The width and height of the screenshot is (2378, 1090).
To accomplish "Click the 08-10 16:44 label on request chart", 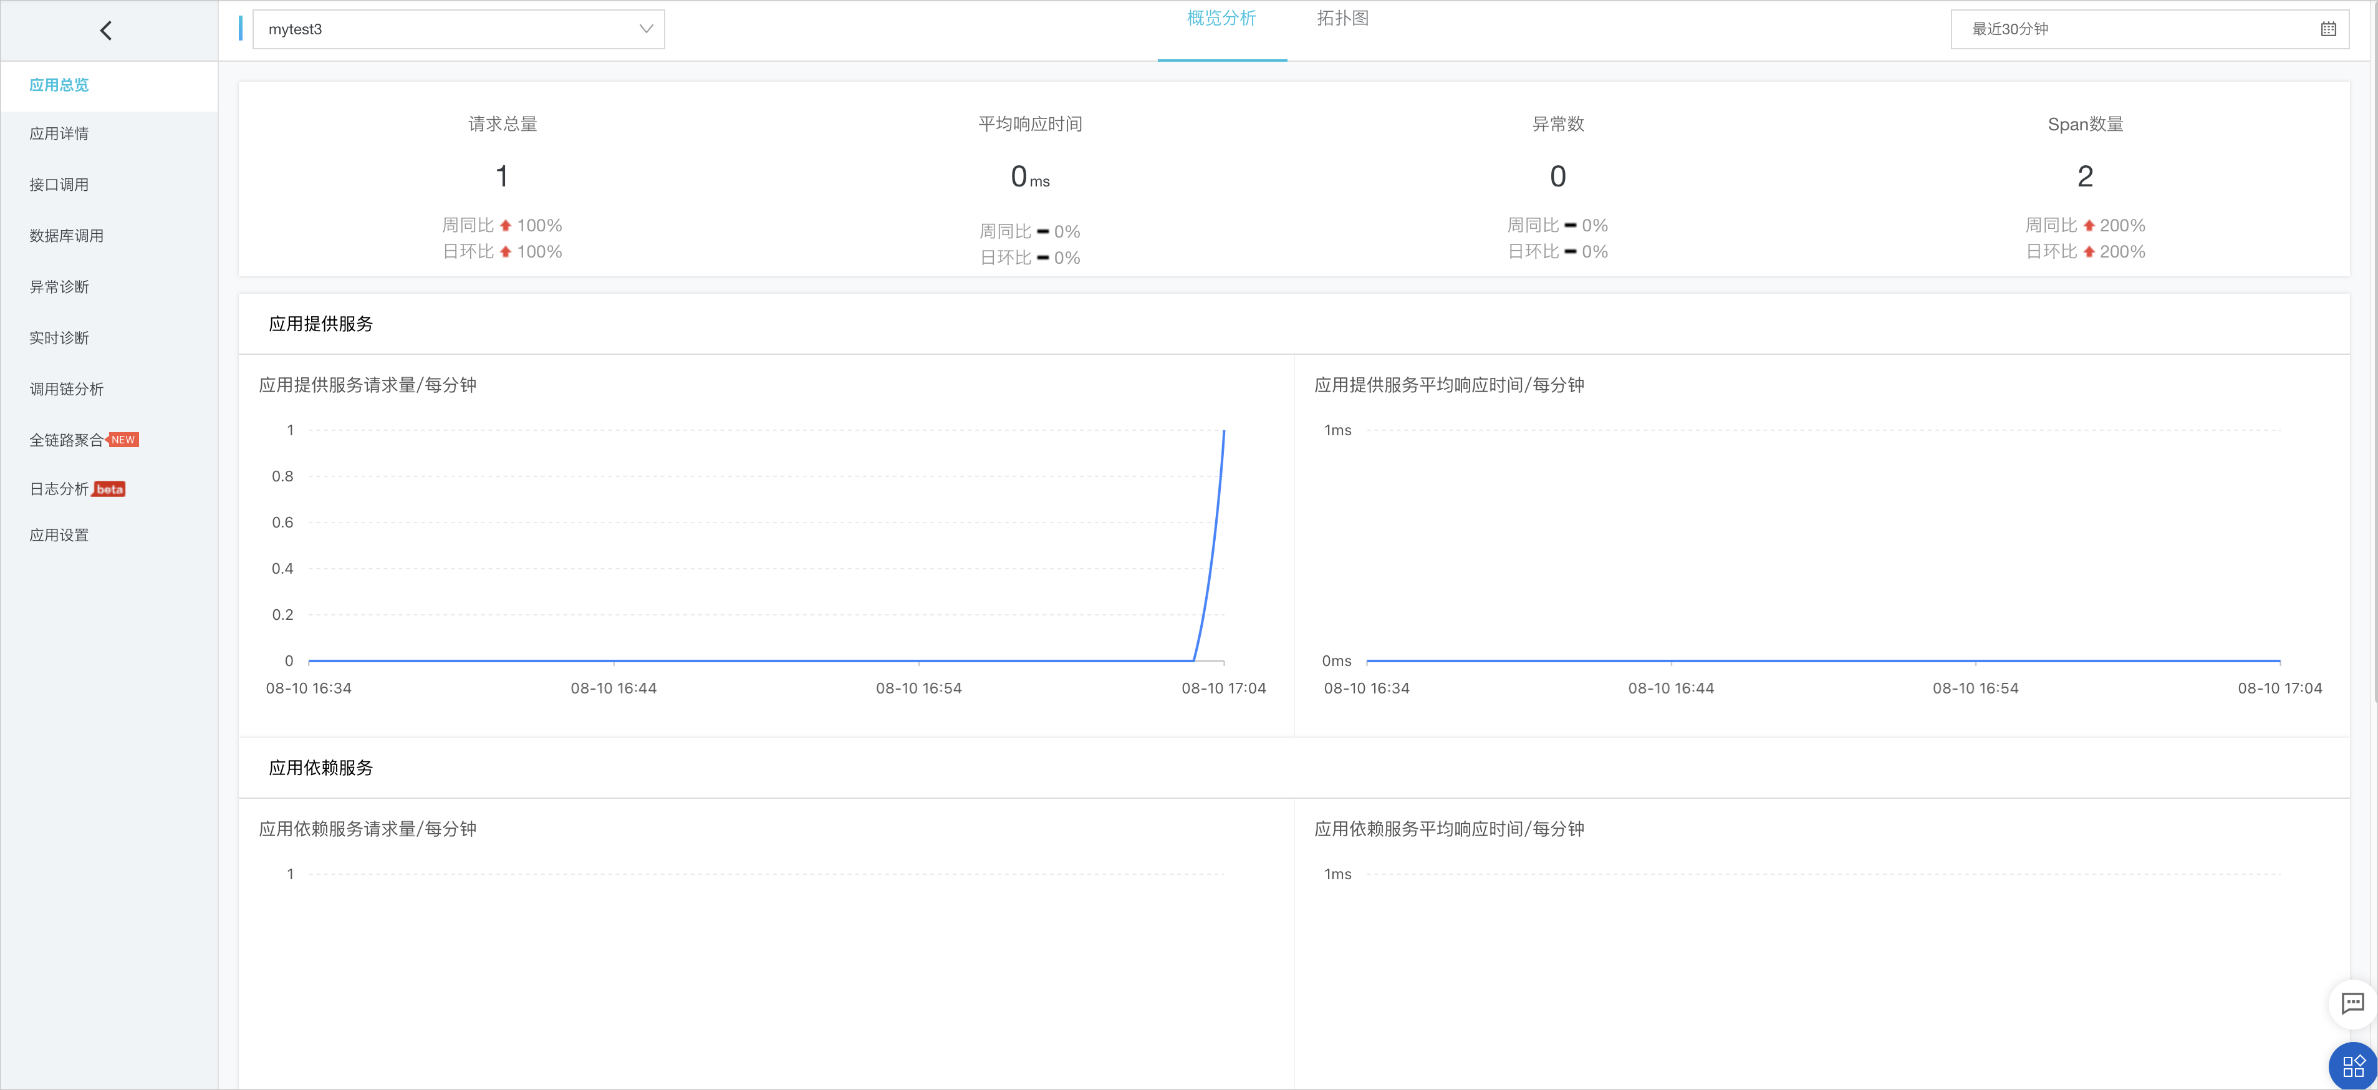I will pos(613,688).
